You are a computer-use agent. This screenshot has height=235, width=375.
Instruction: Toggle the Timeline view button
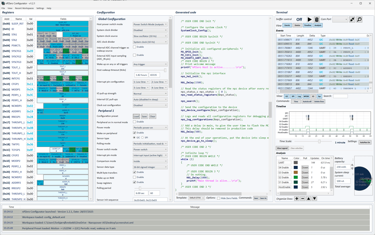[x=307, y=25]
